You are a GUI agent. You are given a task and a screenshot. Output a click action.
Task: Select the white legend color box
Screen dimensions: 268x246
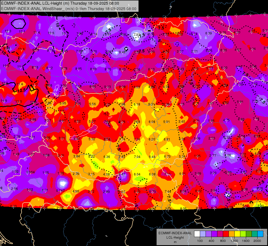pos(197,234)
